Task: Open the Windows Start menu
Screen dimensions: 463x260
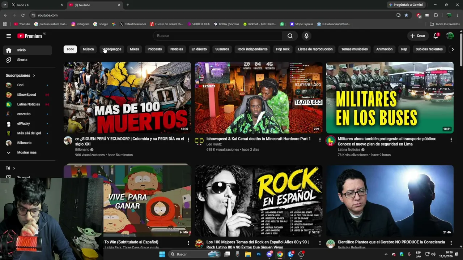Action: tap(162, 254)
